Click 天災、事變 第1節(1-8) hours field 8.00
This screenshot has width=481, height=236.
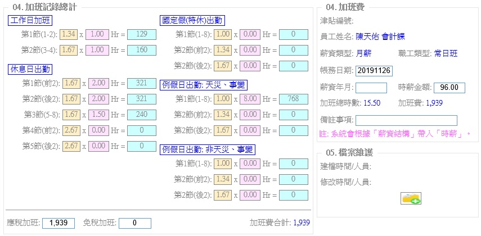coord(250,99)
